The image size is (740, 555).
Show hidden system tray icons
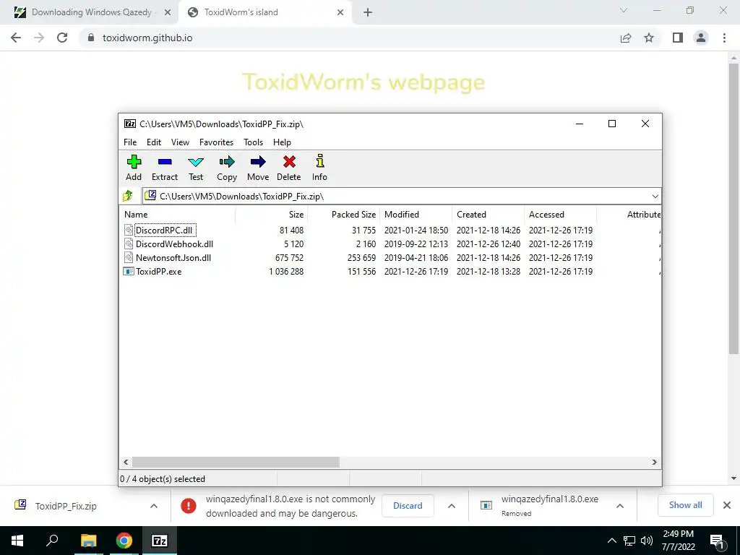click(611, 541)
